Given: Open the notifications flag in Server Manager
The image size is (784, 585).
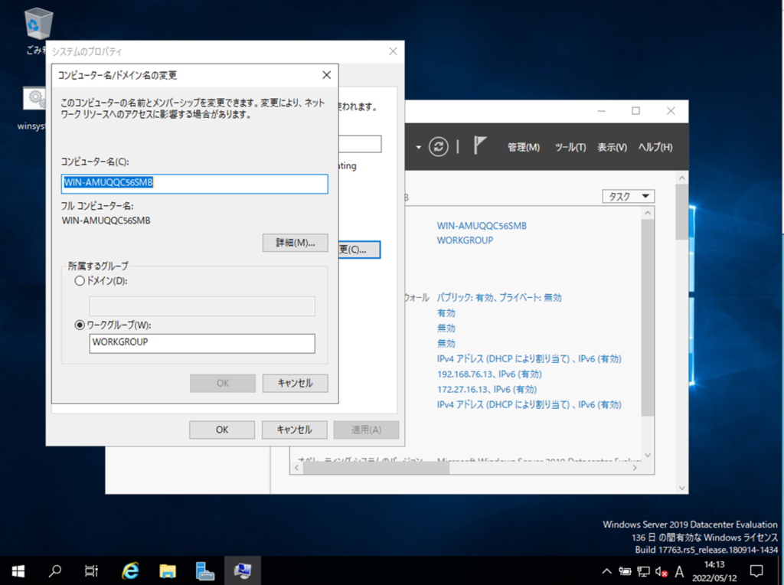Looking at the screenshot, I should point(480,146).
